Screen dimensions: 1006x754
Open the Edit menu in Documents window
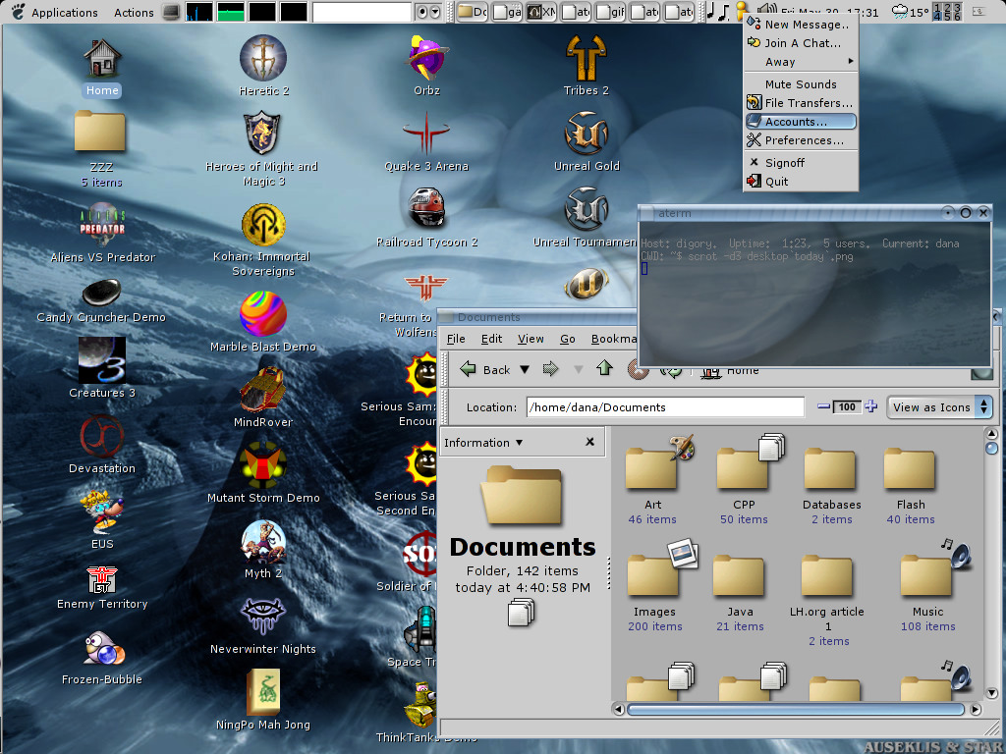tap(491, 339)
